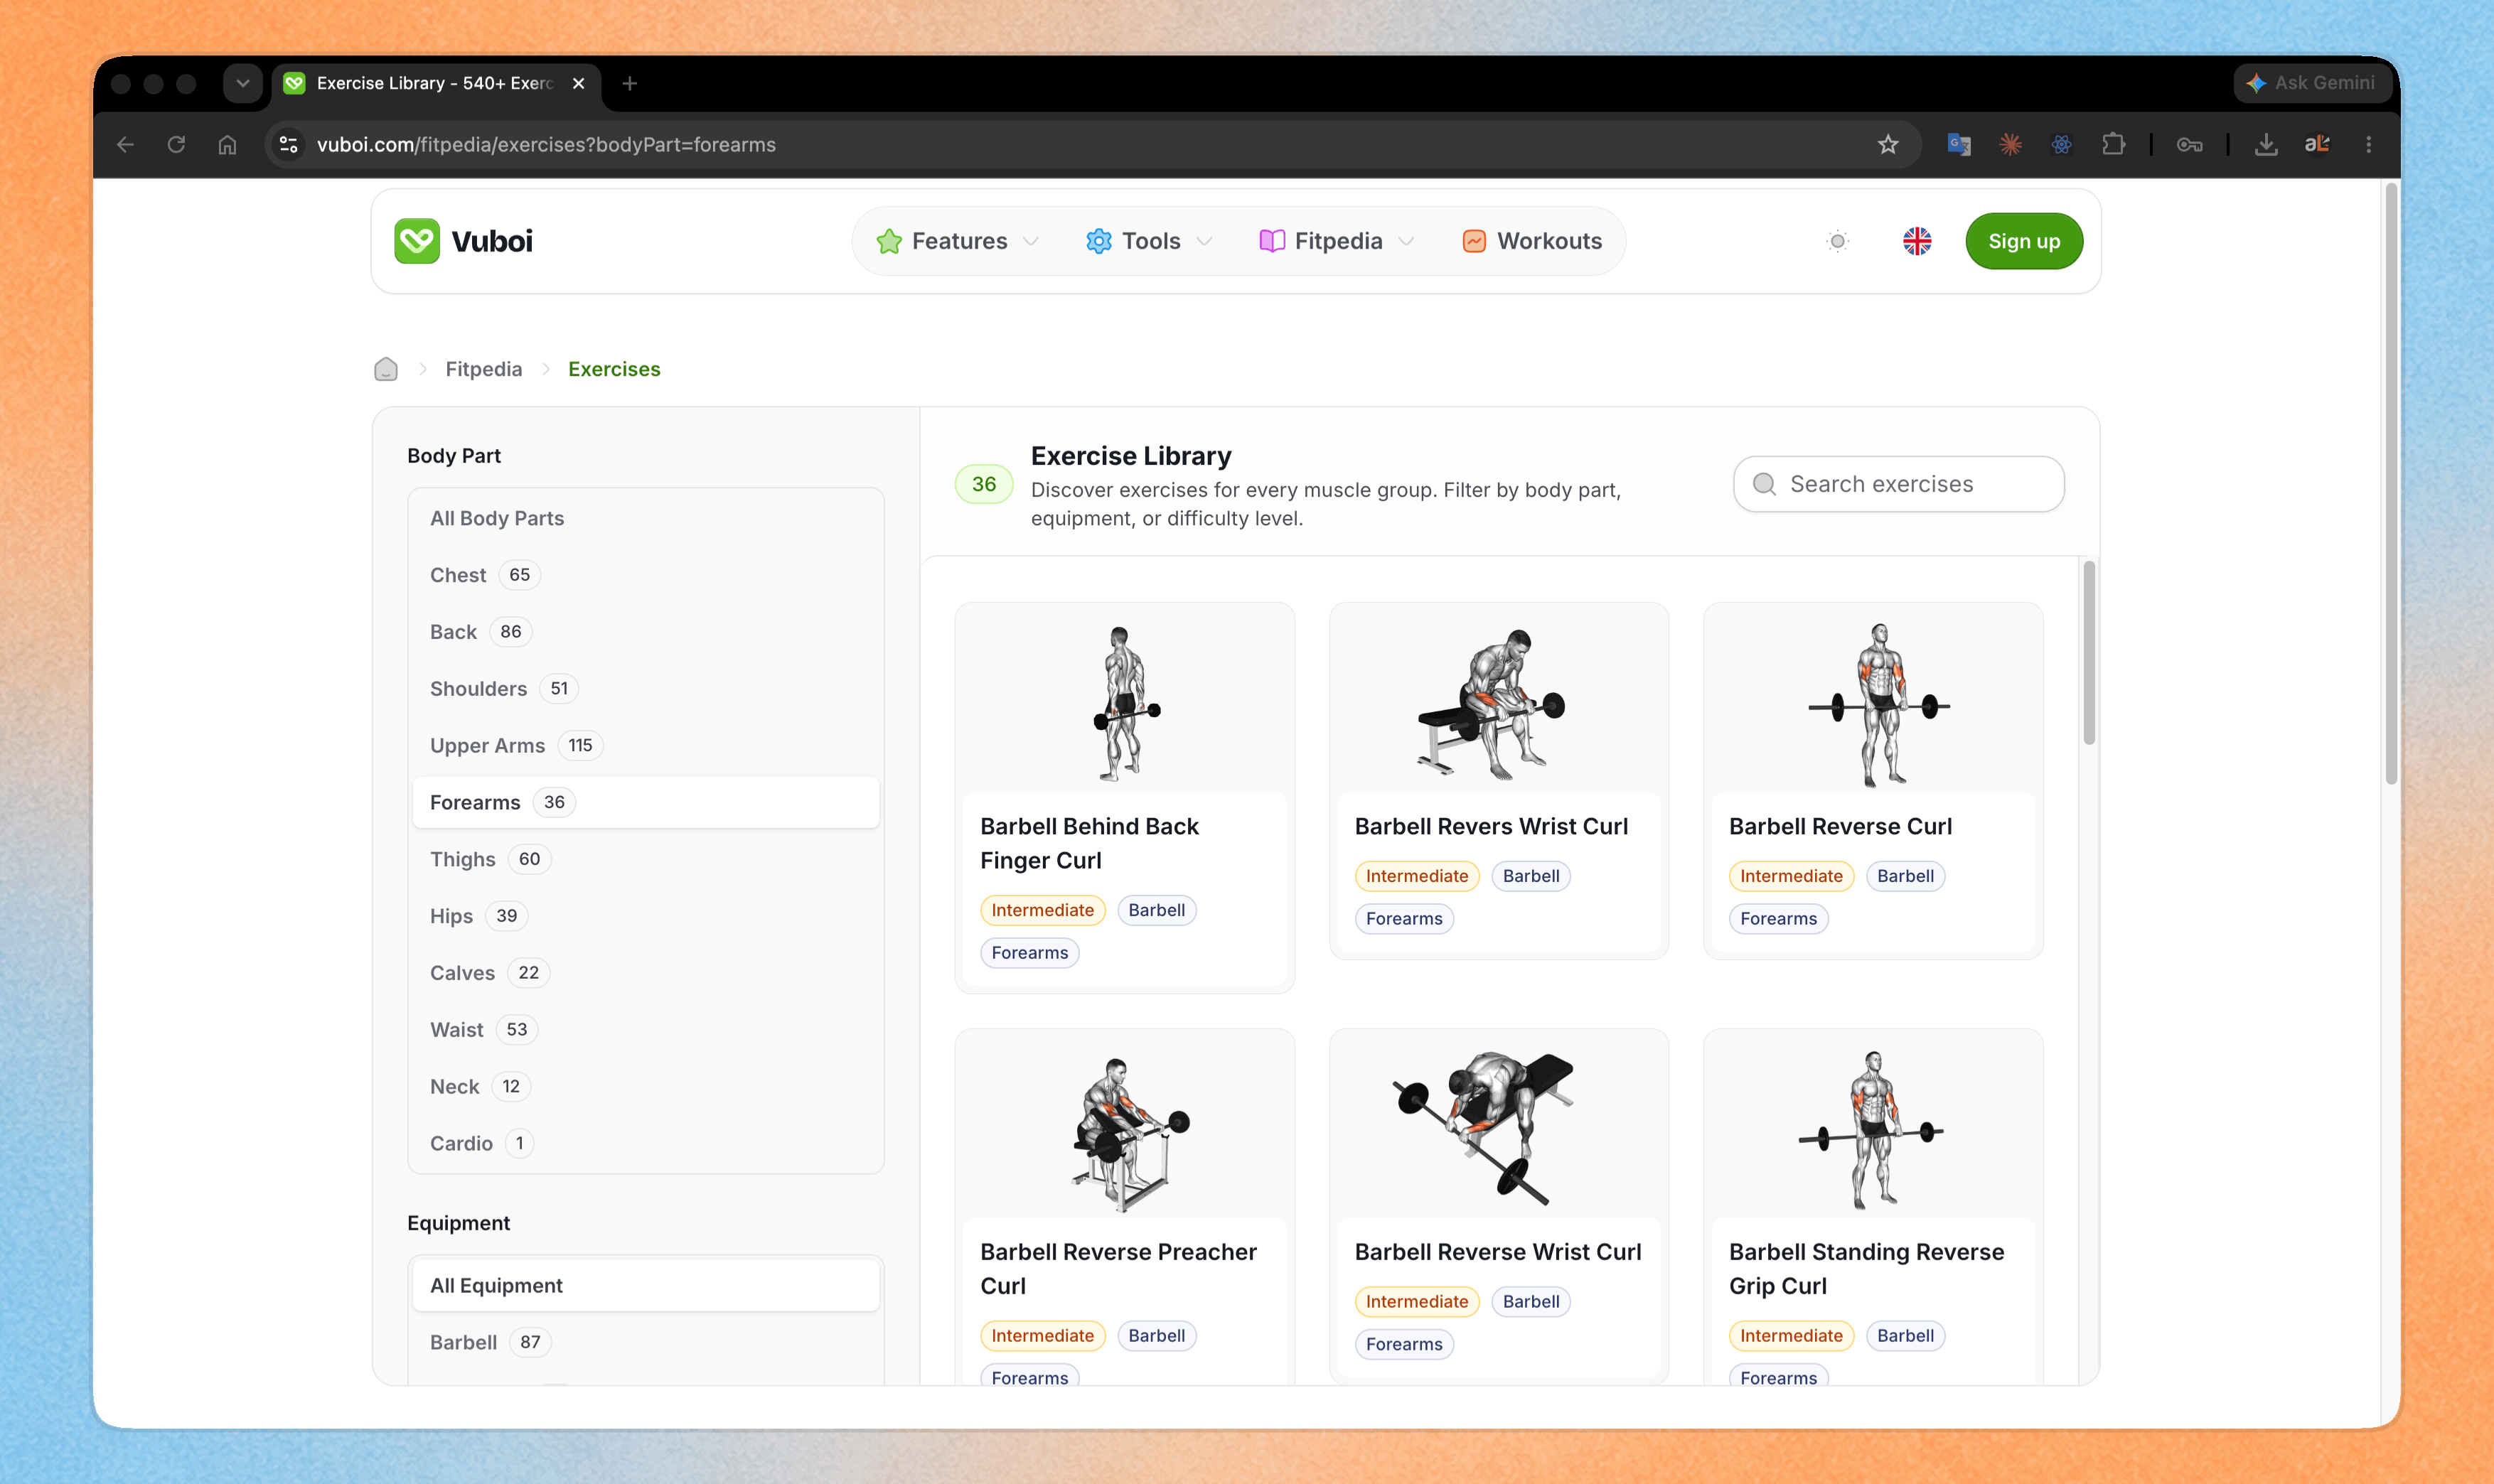
Task: Bookmark this page with the star icon
Action: coord(1888,145)
